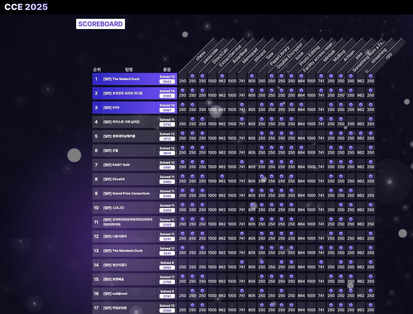This screenshot has width=413, height=314.
Task: Click 나온시큐어's solved badge under jsboard
Action: pyautogui.click(x=242, y=233)
